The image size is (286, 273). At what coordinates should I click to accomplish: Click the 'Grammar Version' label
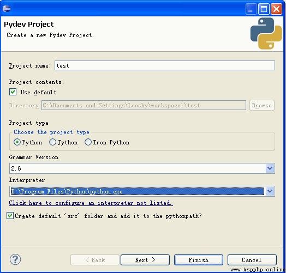point(34,157)
